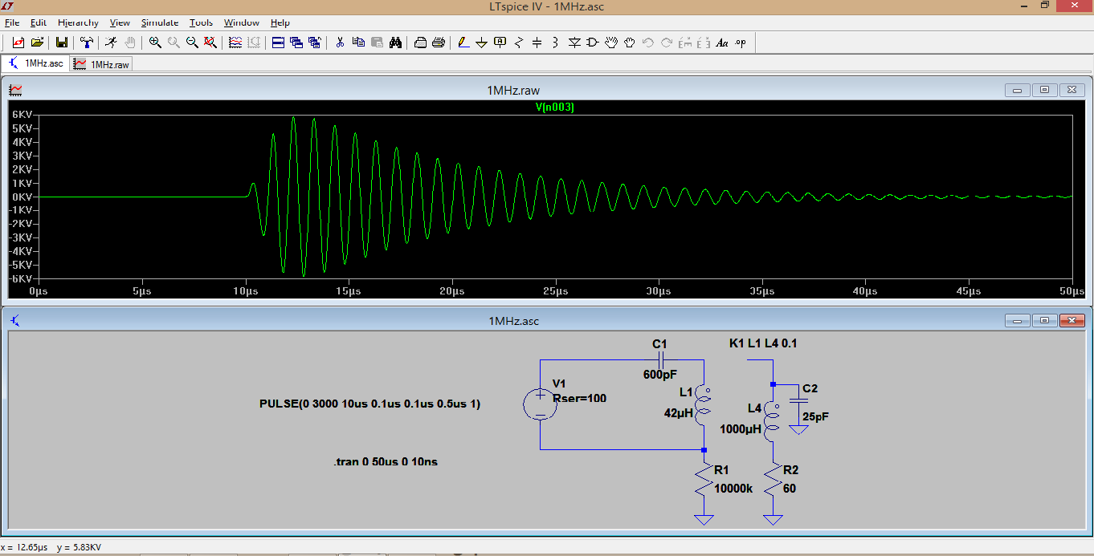Image resolution: width=1094 pixels, height=556 pixels.
Task: Switch to the 1MHz.raw tab
Action: (x=102, y=64)
